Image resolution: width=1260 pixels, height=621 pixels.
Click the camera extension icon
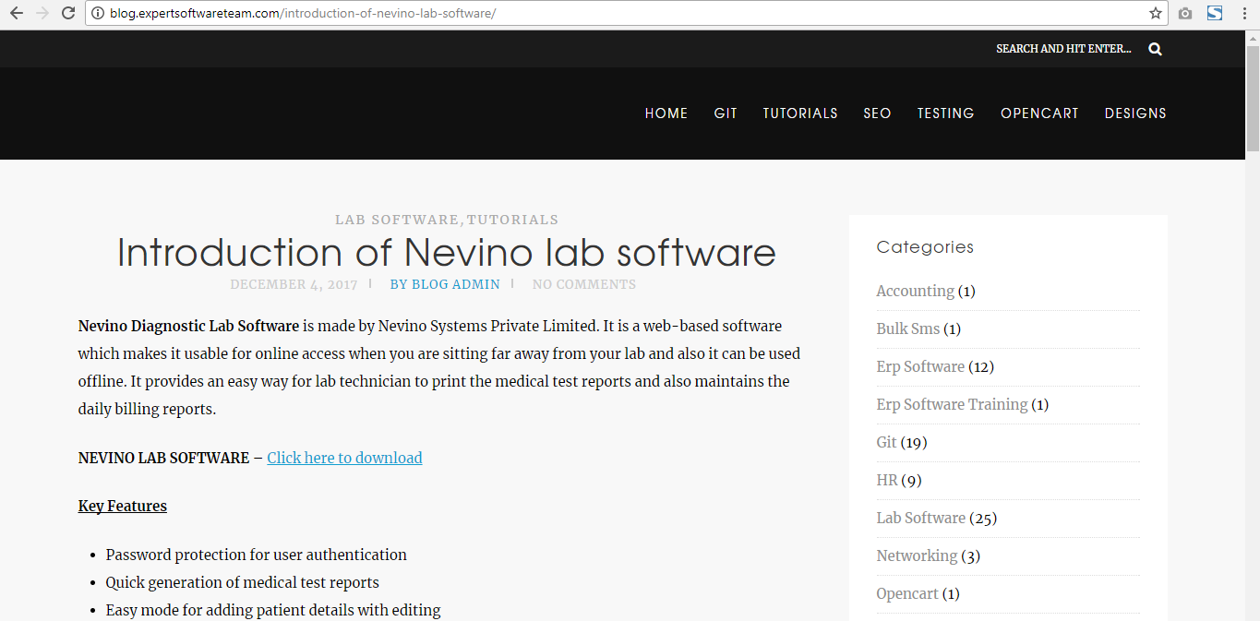click(x=1185, y=13)
